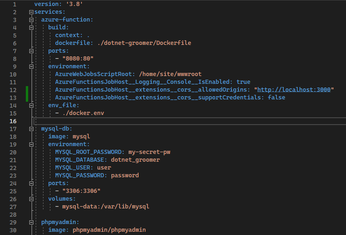Collapse the build block on line 4
The height and width of the screenshot is (235, 346).
coord(31,27)
